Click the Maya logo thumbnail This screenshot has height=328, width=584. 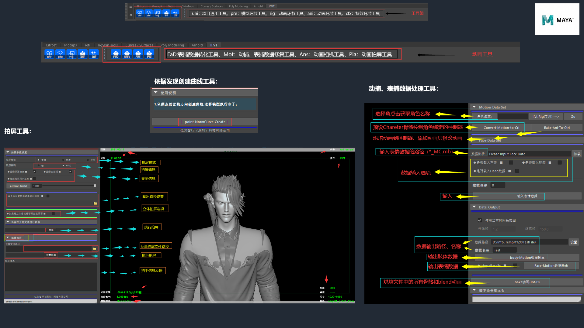click(x=557, y=19)
